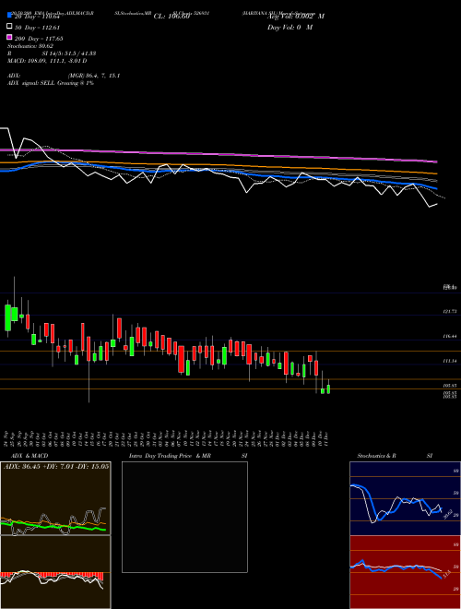This screenshot has height=609, width=461.
Task: Click the 'ADX & MACD' panel title
Action: point(30,456)
